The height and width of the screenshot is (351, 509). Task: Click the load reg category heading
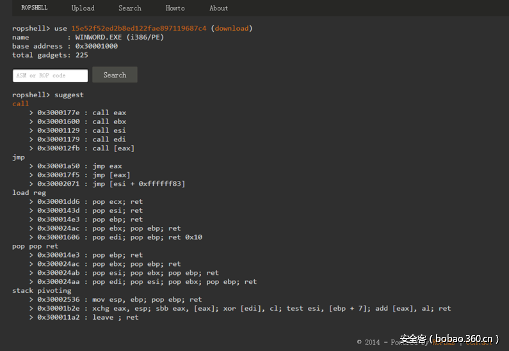click(x=29, y=192)
